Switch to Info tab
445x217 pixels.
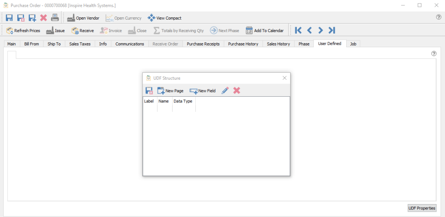click(x=103, y=44)
